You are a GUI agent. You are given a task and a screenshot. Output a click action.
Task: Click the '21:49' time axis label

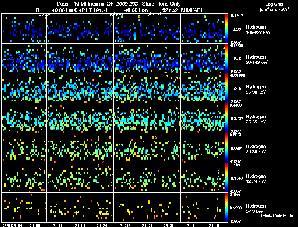(x=214, y=225)
